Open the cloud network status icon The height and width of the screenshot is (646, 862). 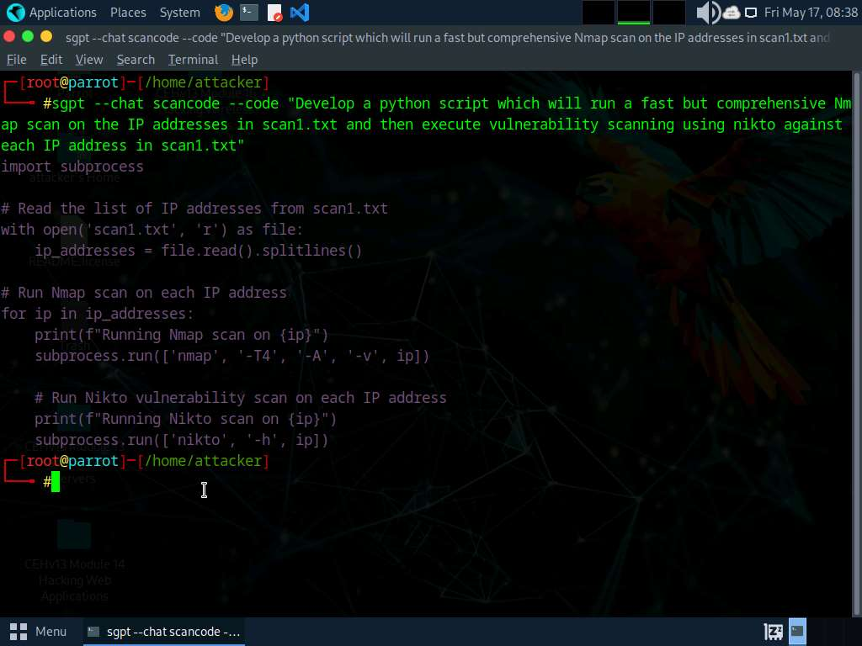tap(731, 13)
